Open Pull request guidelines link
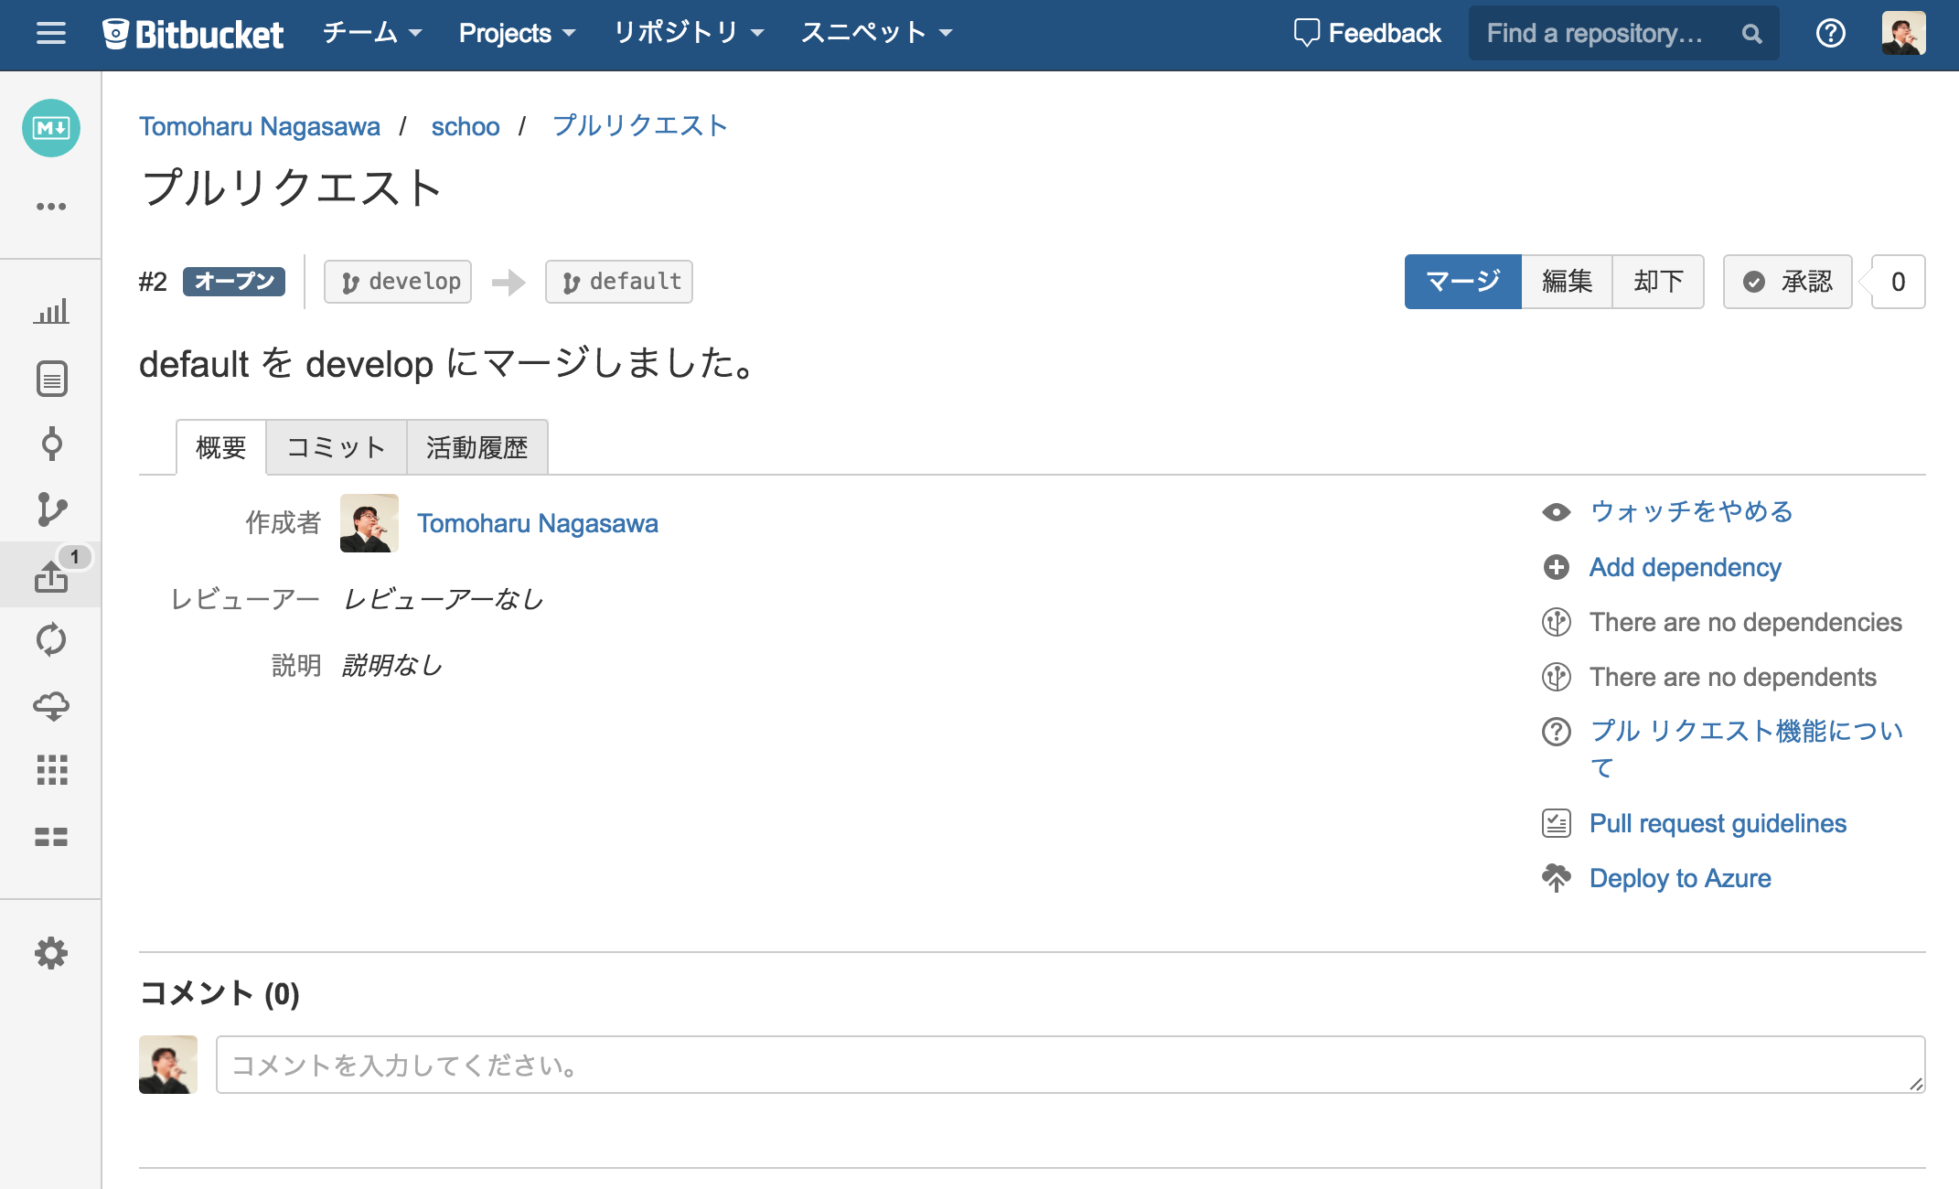 pos(1717,823)
